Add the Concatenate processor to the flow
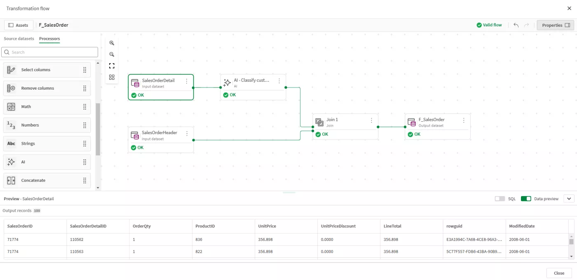577x280 pixels. click(47, 180)
